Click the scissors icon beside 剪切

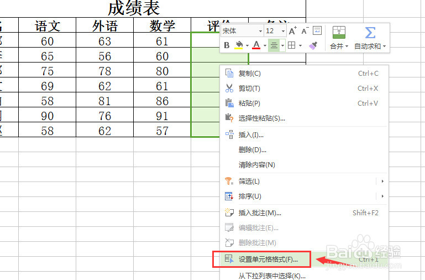[x=229, y=88]
